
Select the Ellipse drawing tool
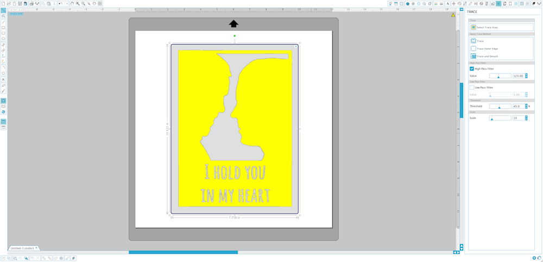click(3, 39)
